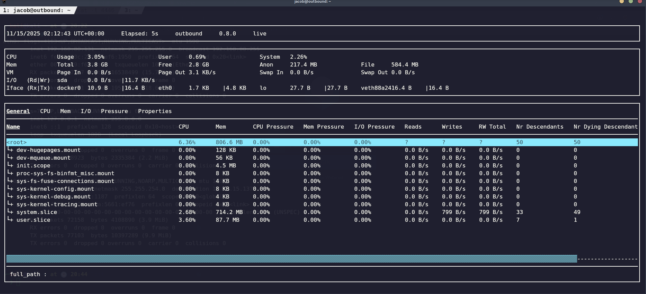This screenshot has width=646, height=294.
Task: Click the Nr Descendants column header
Action: coord(539,127)
